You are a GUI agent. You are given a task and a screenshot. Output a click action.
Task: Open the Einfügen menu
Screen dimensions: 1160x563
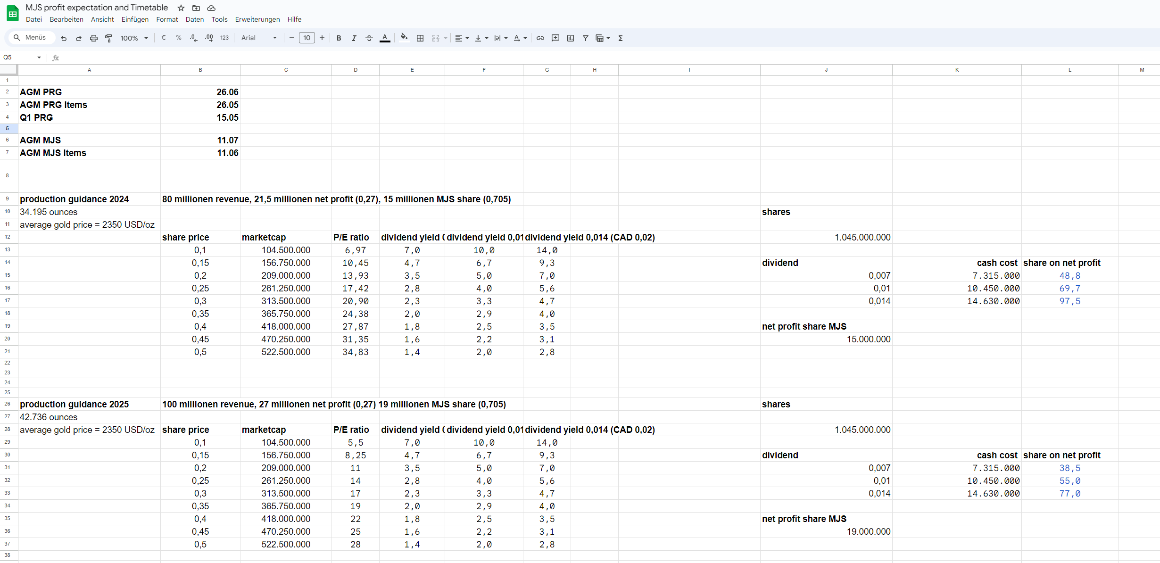[x=135, y=19]
